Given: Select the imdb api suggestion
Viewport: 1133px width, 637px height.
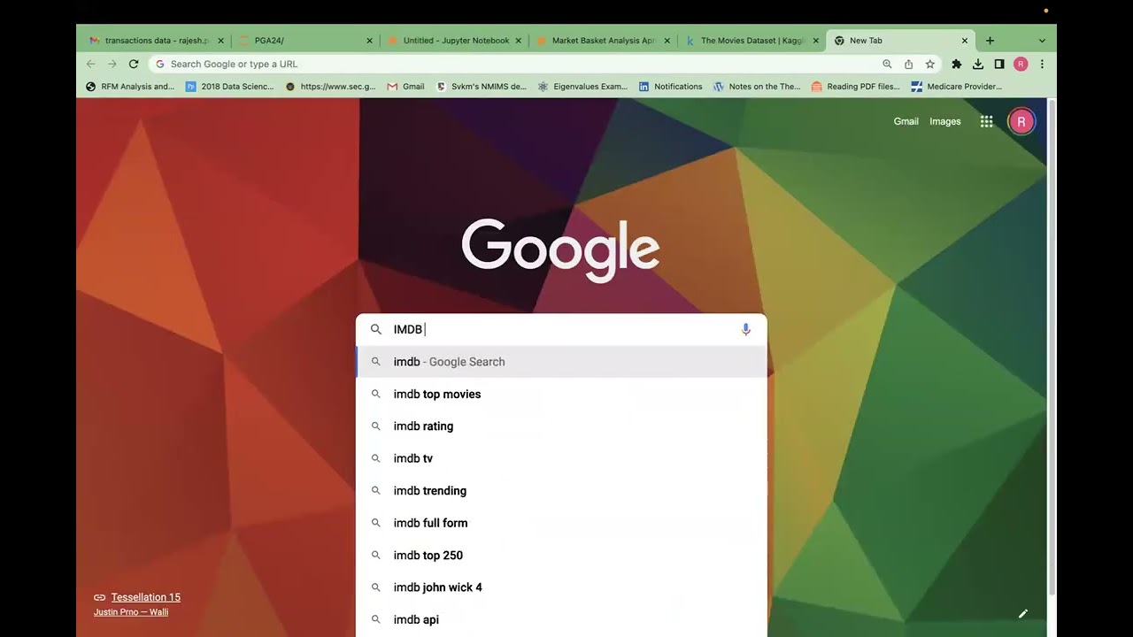Looking at the screenshot, I should pyautogui.click(x=561, y=619).
